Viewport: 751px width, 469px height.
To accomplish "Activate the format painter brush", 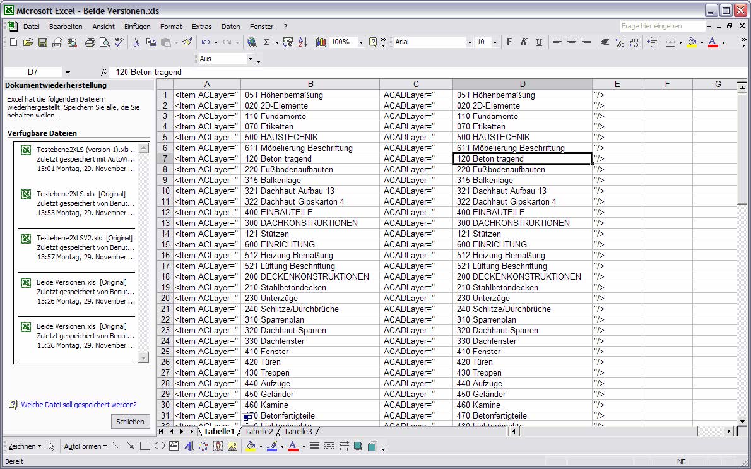I will (188, 43).
